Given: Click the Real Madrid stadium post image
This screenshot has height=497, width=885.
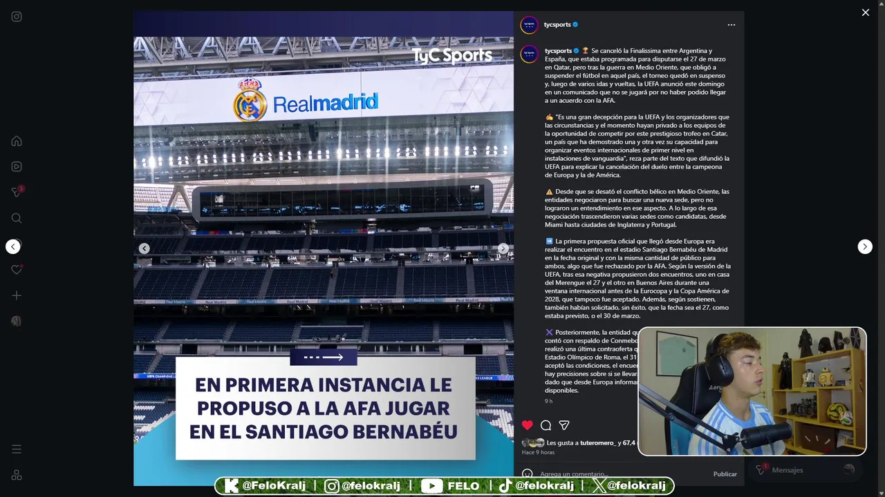Looking at the screenshot, I should pos(324,248).
